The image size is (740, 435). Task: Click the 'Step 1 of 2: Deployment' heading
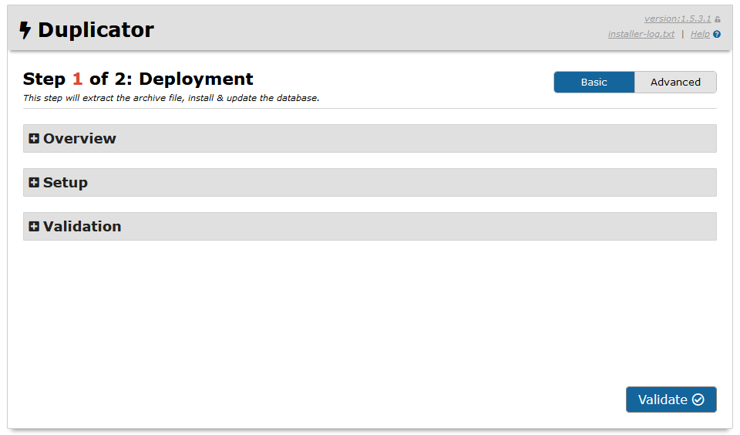(138, 79)
